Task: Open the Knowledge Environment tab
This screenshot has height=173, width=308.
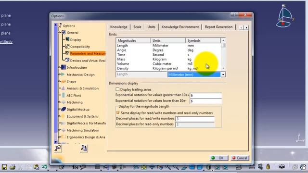Action: pos(180,27)
